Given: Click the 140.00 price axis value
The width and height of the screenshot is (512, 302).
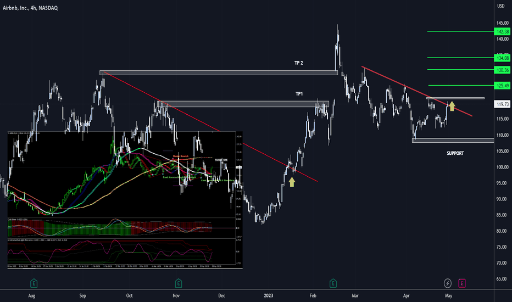Looking at the screenshot, I should [503, 39].
